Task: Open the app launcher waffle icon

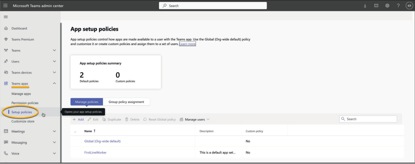Action: coord(5,5)
